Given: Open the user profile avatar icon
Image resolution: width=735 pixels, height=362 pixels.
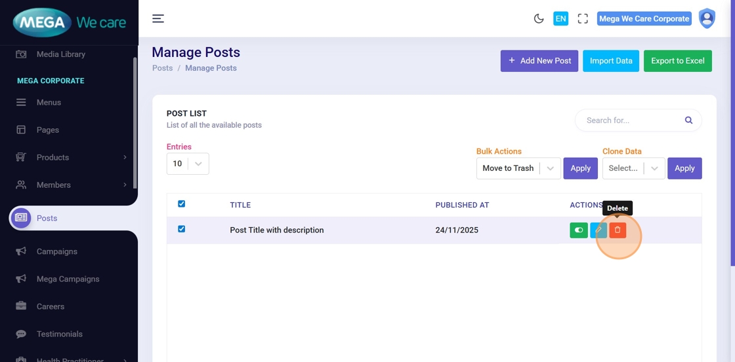Looking at the screenshot, I should [707, 18].
